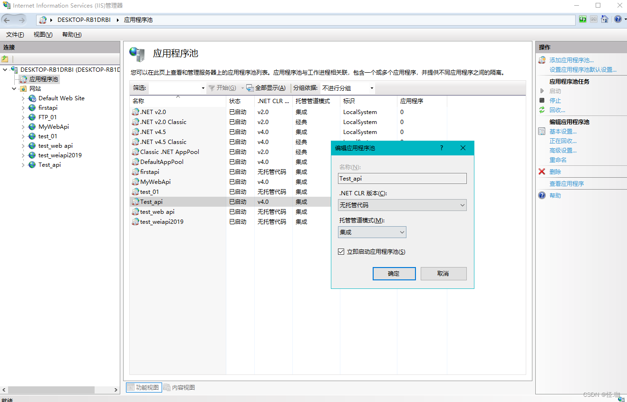The width and height of the screenshot is (627, 402).
Task: Click the forward navigation arrow
Action: click(22, 20)
